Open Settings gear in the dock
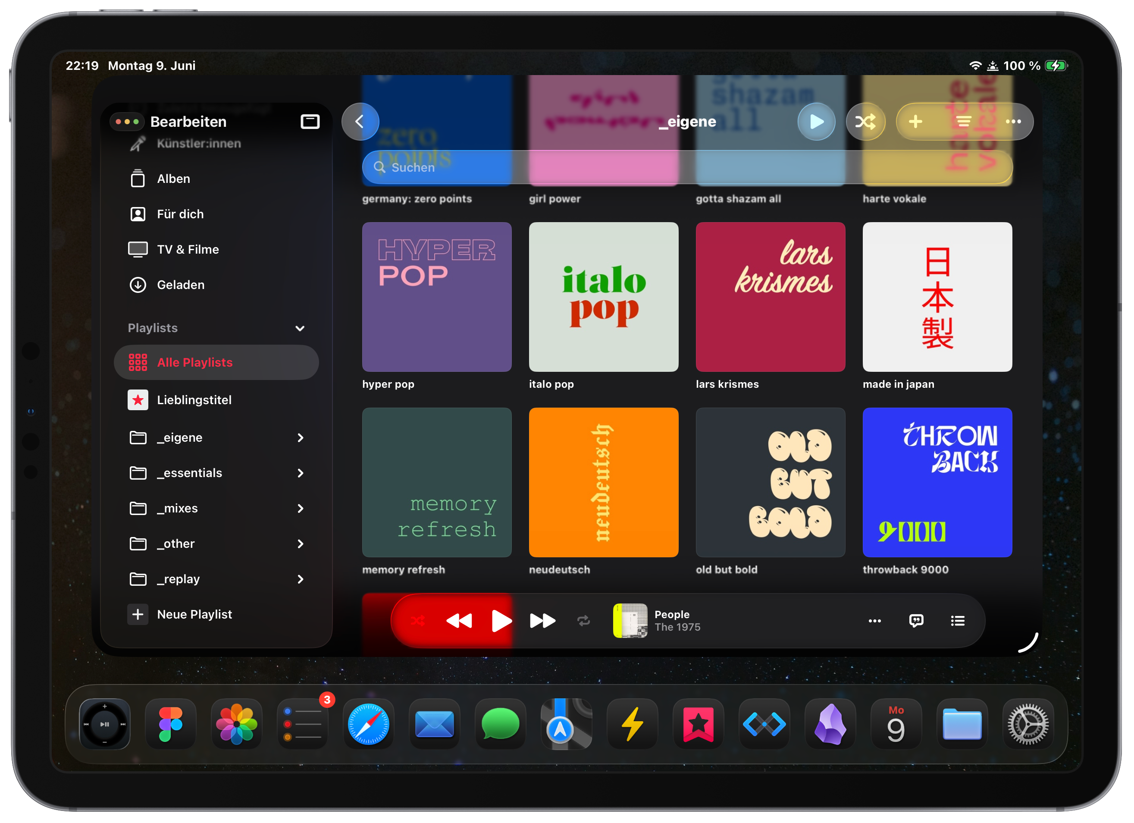Screen dimensions: 1134x823 [1028, 725]
